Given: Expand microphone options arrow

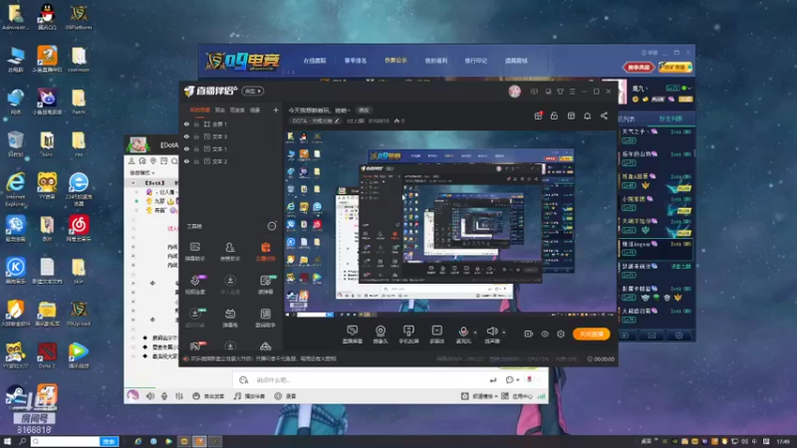Looking at the screenshot, I should [x=475, y=333].
